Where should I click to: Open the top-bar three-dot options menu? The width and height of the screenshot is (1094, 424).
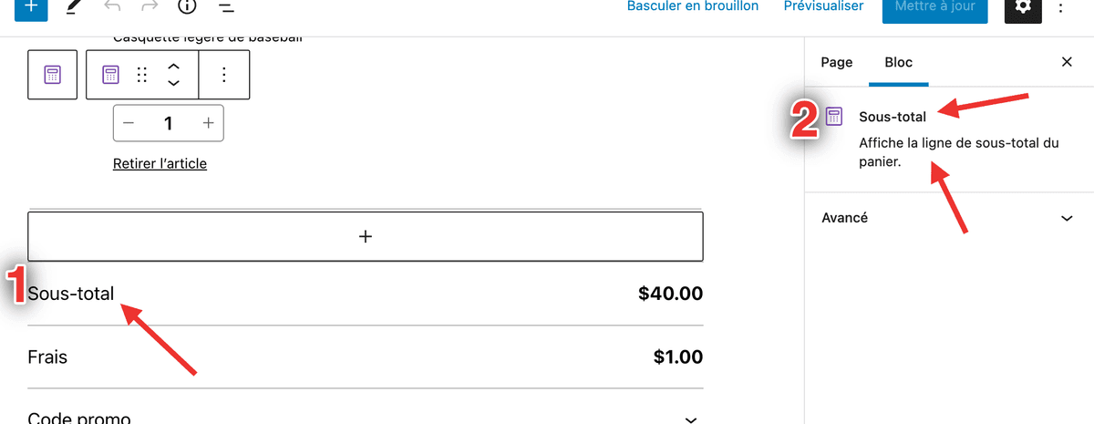tap(1061, 7)
